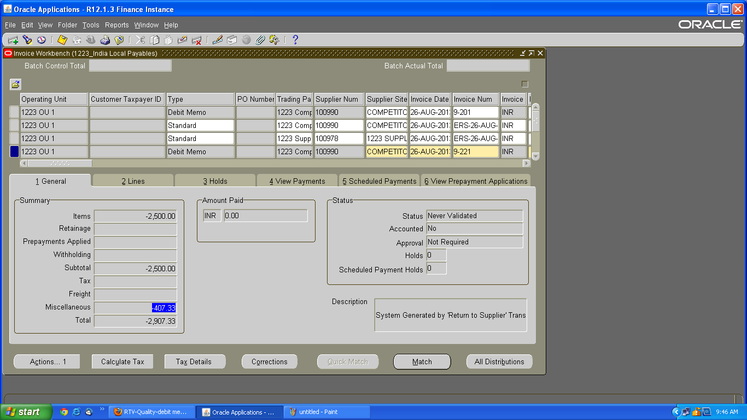Screen dimensions: 747x420
Task: Select Invoice Num cell 9-201
Action: pos(476,112)
